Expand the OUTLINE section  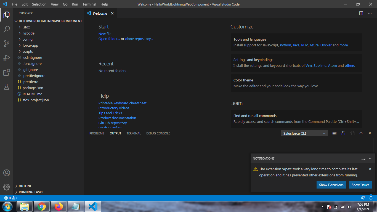coord(24,186)
